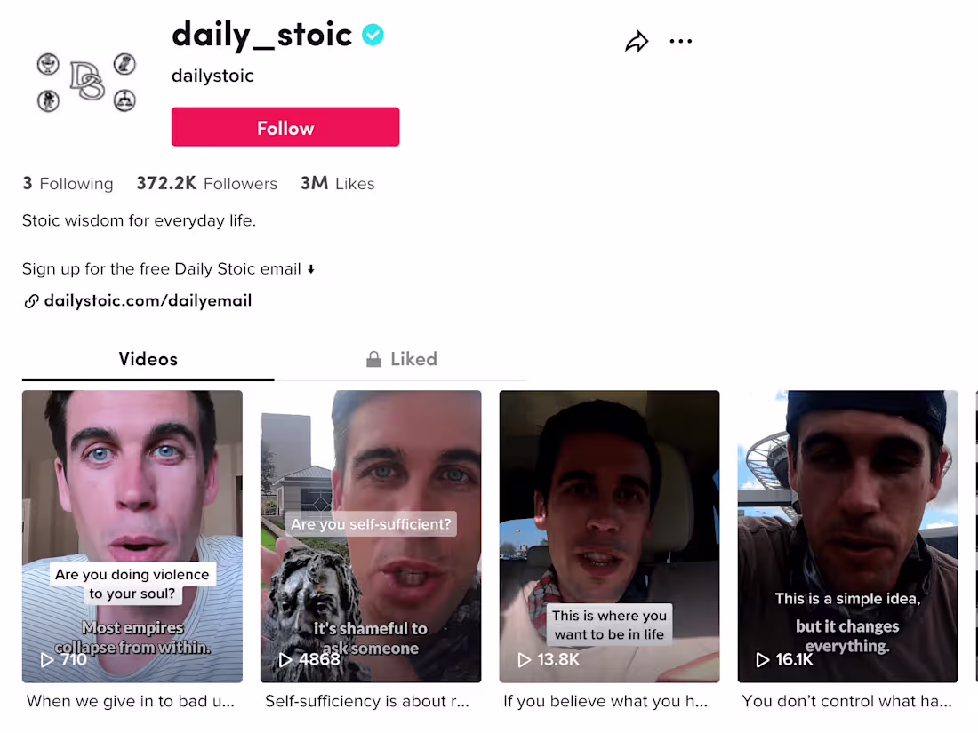Switch to the Liked tab
This screenshot has height=733, width=978.
[x=402, y=358]
